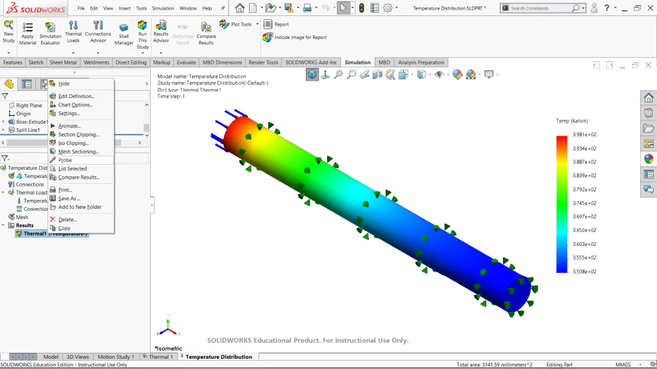Expand the Connections Advisor dropdown arrow
The height and width of the screenshot is (369, 657).
tap(98, 53)
